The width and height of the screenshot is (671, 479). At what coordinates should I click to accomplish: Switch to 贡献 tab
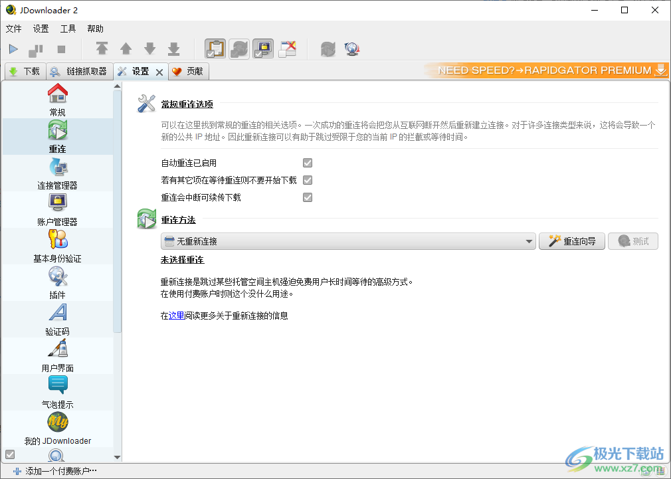tap(189, 71)
